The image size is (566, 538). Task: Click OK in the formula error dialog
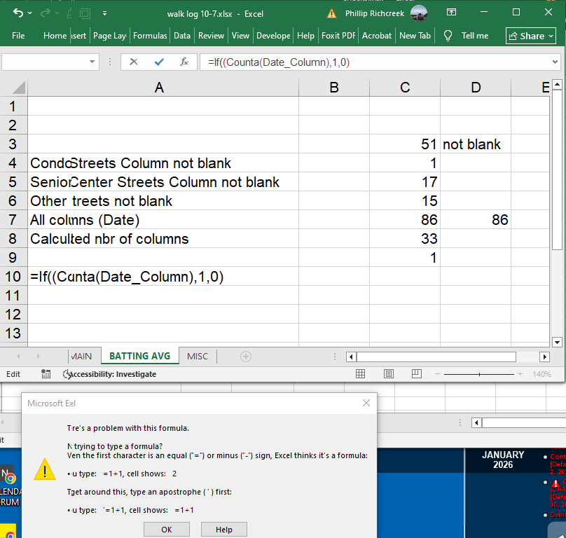click(x=166, y=530)
